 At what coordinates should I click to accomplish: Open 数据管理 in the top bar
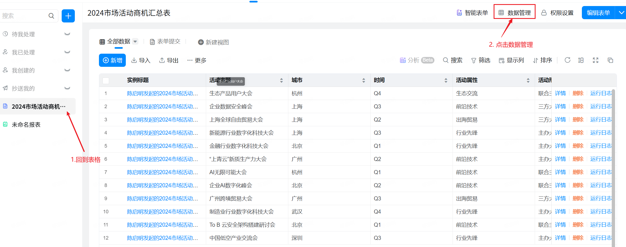(514, 13)
